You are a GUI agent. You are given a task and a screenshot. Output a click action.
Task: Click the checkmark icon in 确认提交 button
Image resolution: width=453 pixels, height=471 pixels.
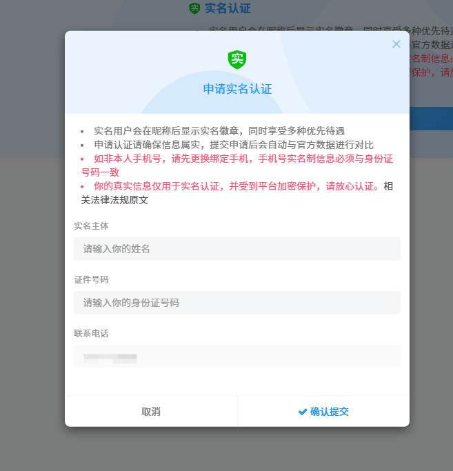[x=303, y=412]
